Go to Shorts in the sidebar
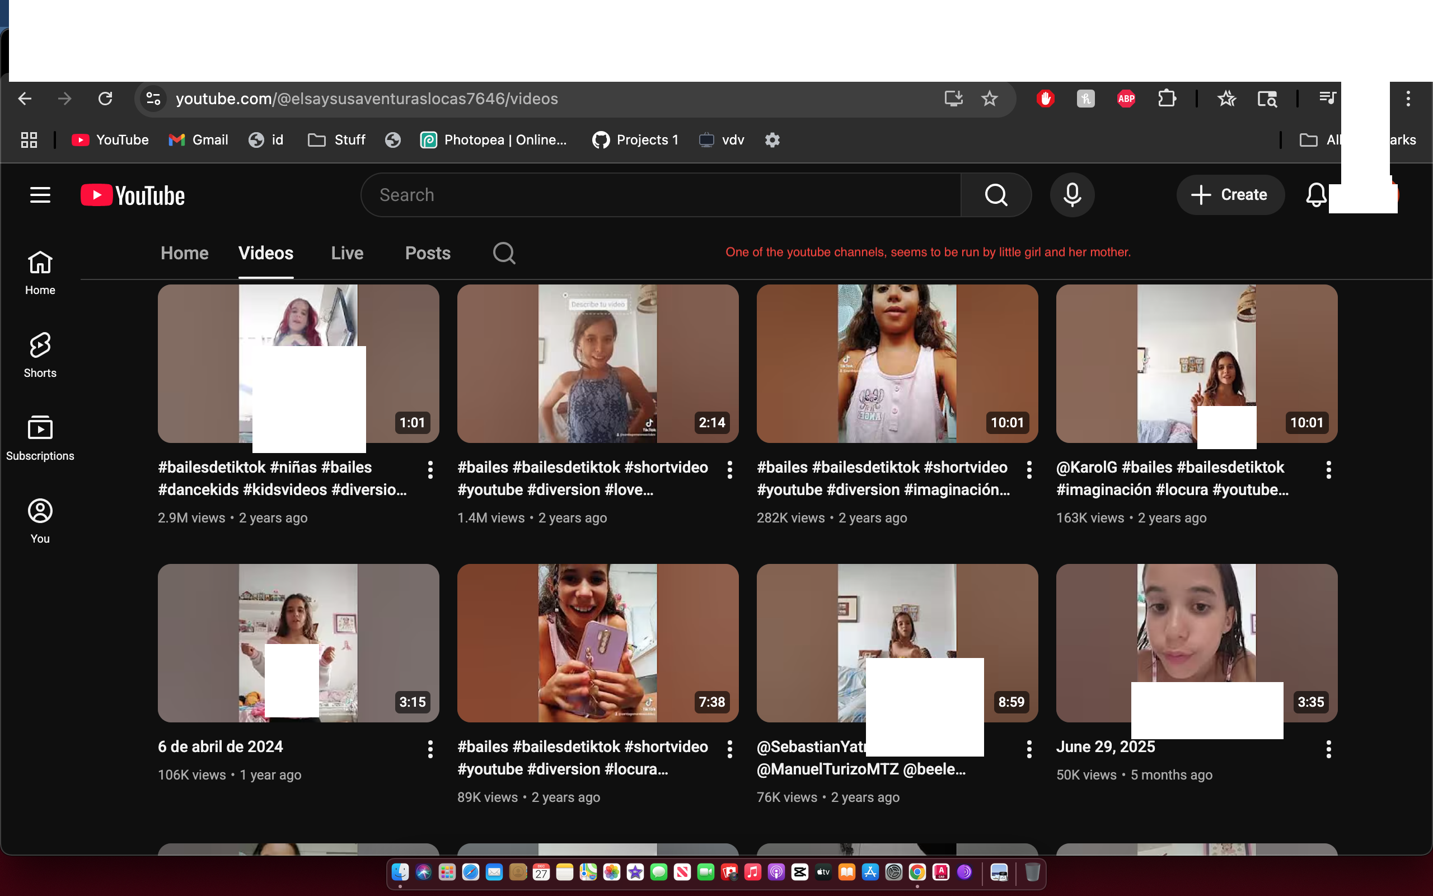 [40, 354]
